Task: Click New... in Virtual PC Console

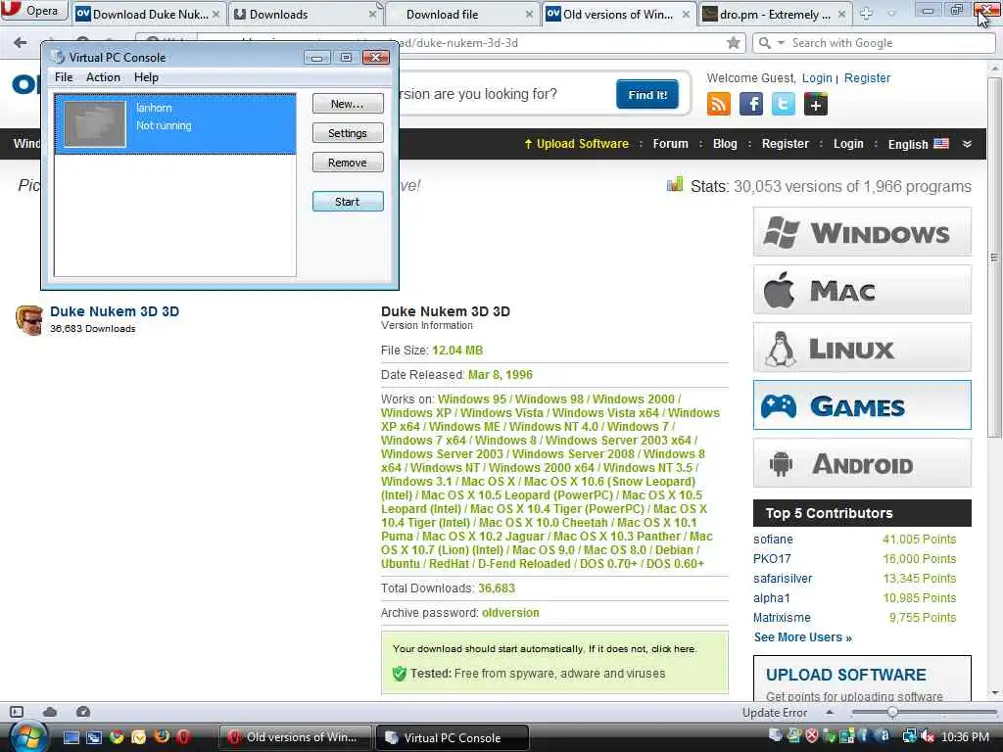Action: [x=348, y=104]
